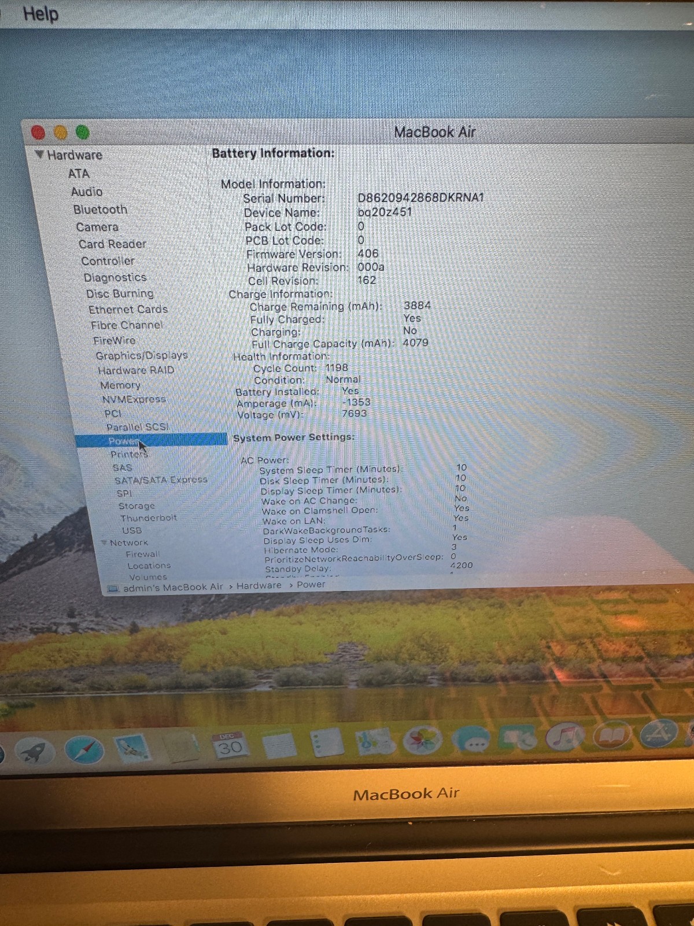694x926 pixels.
Task: Select ATA in the sidebar
Action: pyautogui.click(x=79, y=174)
